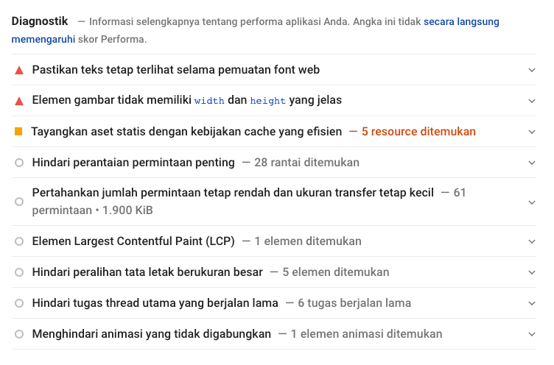Viewport: 554px width, 365px height.
Task: Expand chevron for 'Tayangkan aset statis' row
Action: [532, 132]
